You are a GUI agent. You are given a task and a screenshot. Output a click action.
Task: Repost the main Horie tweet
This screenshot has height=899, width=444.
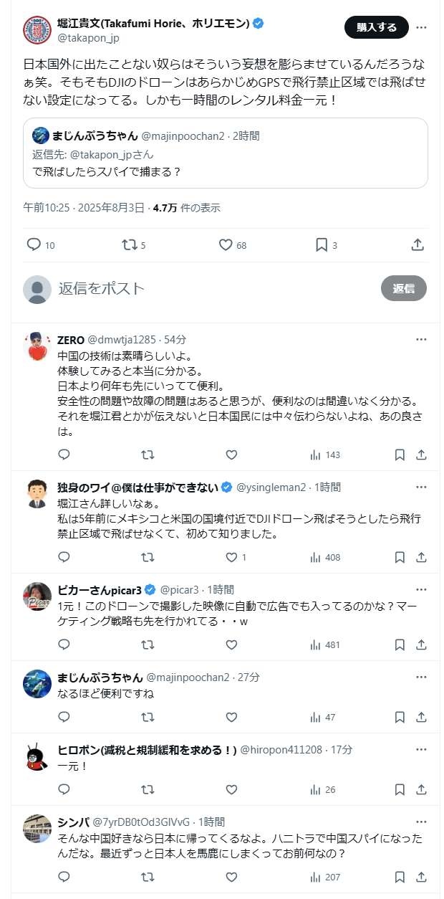click(x=130, y=245)
